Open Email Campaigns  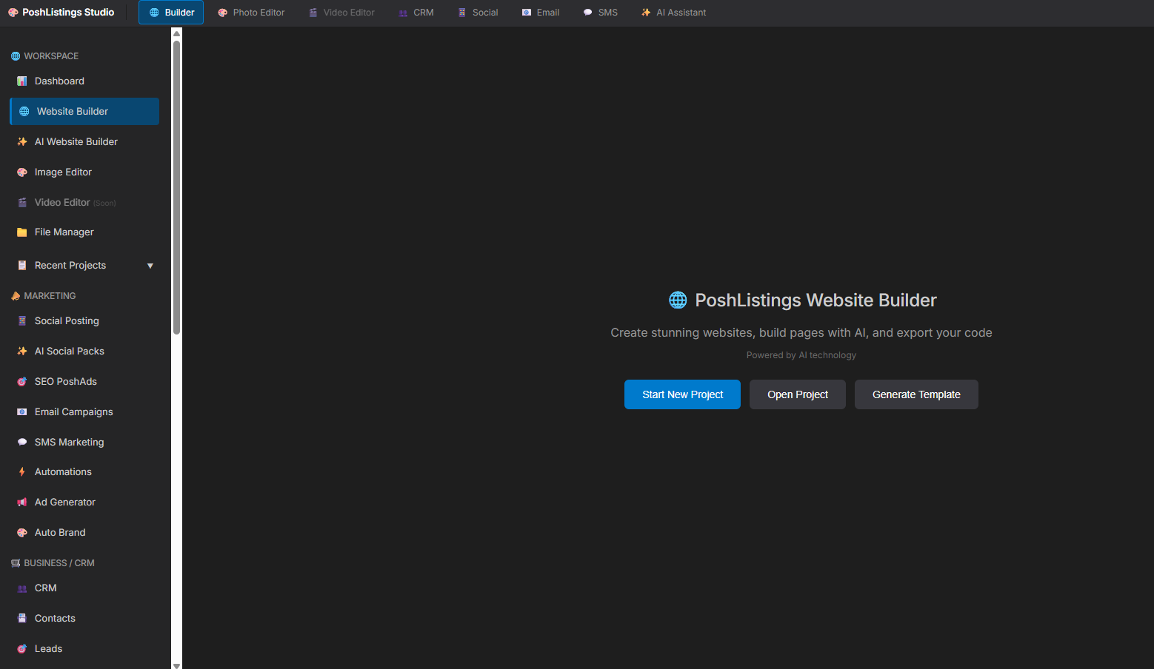[x=73, y=411]
